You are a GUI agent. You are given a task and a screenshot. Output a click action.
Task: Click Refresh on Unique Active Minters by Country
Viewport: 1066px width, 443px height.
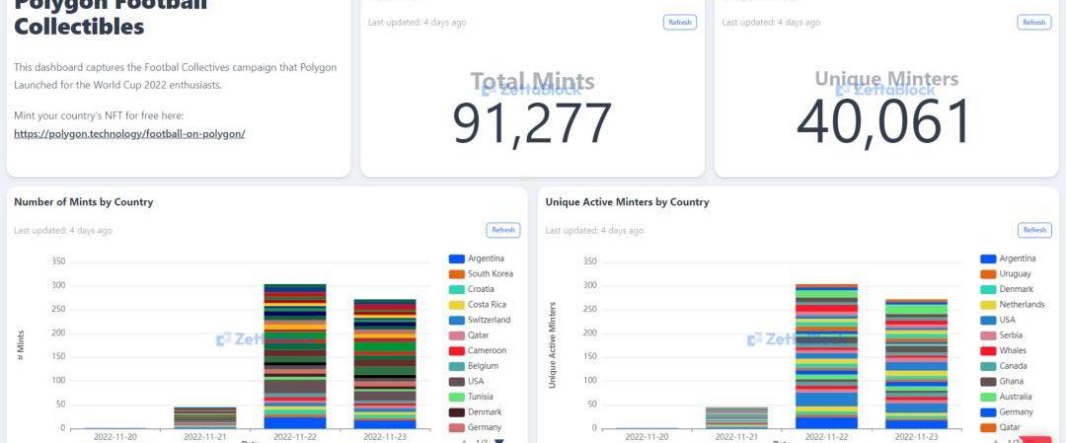(x=1033, y=230)
